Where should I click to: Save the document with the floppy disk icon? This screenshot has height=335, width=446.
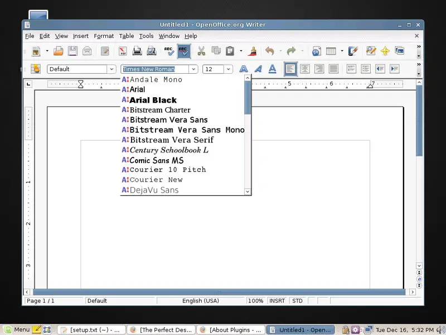pos(73,51)
